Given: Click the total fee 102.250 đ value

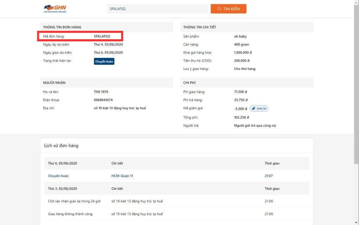Looking at the screenshot, I should [241, 117].
